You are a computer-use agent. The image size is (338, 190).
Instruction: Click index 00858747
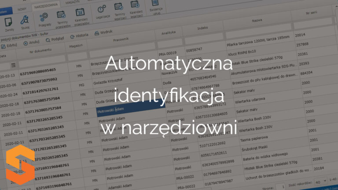(x=194, y=50)
